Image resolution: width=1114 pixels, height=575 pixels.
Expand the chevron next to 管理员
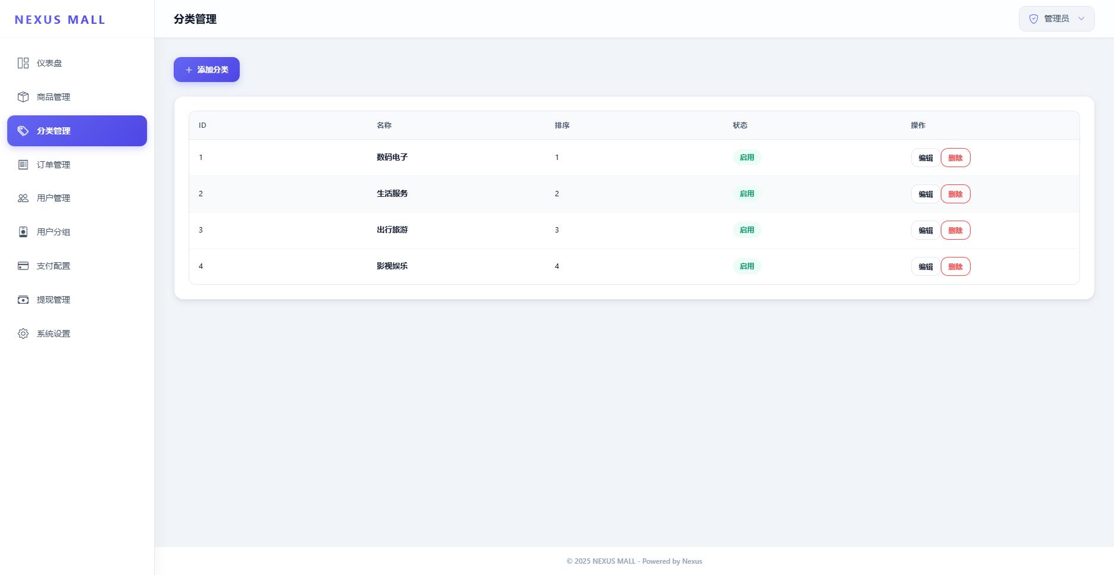(1081, 18)
